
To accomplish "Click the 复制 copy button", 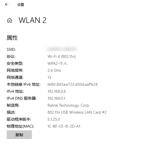I will (19, 135).
